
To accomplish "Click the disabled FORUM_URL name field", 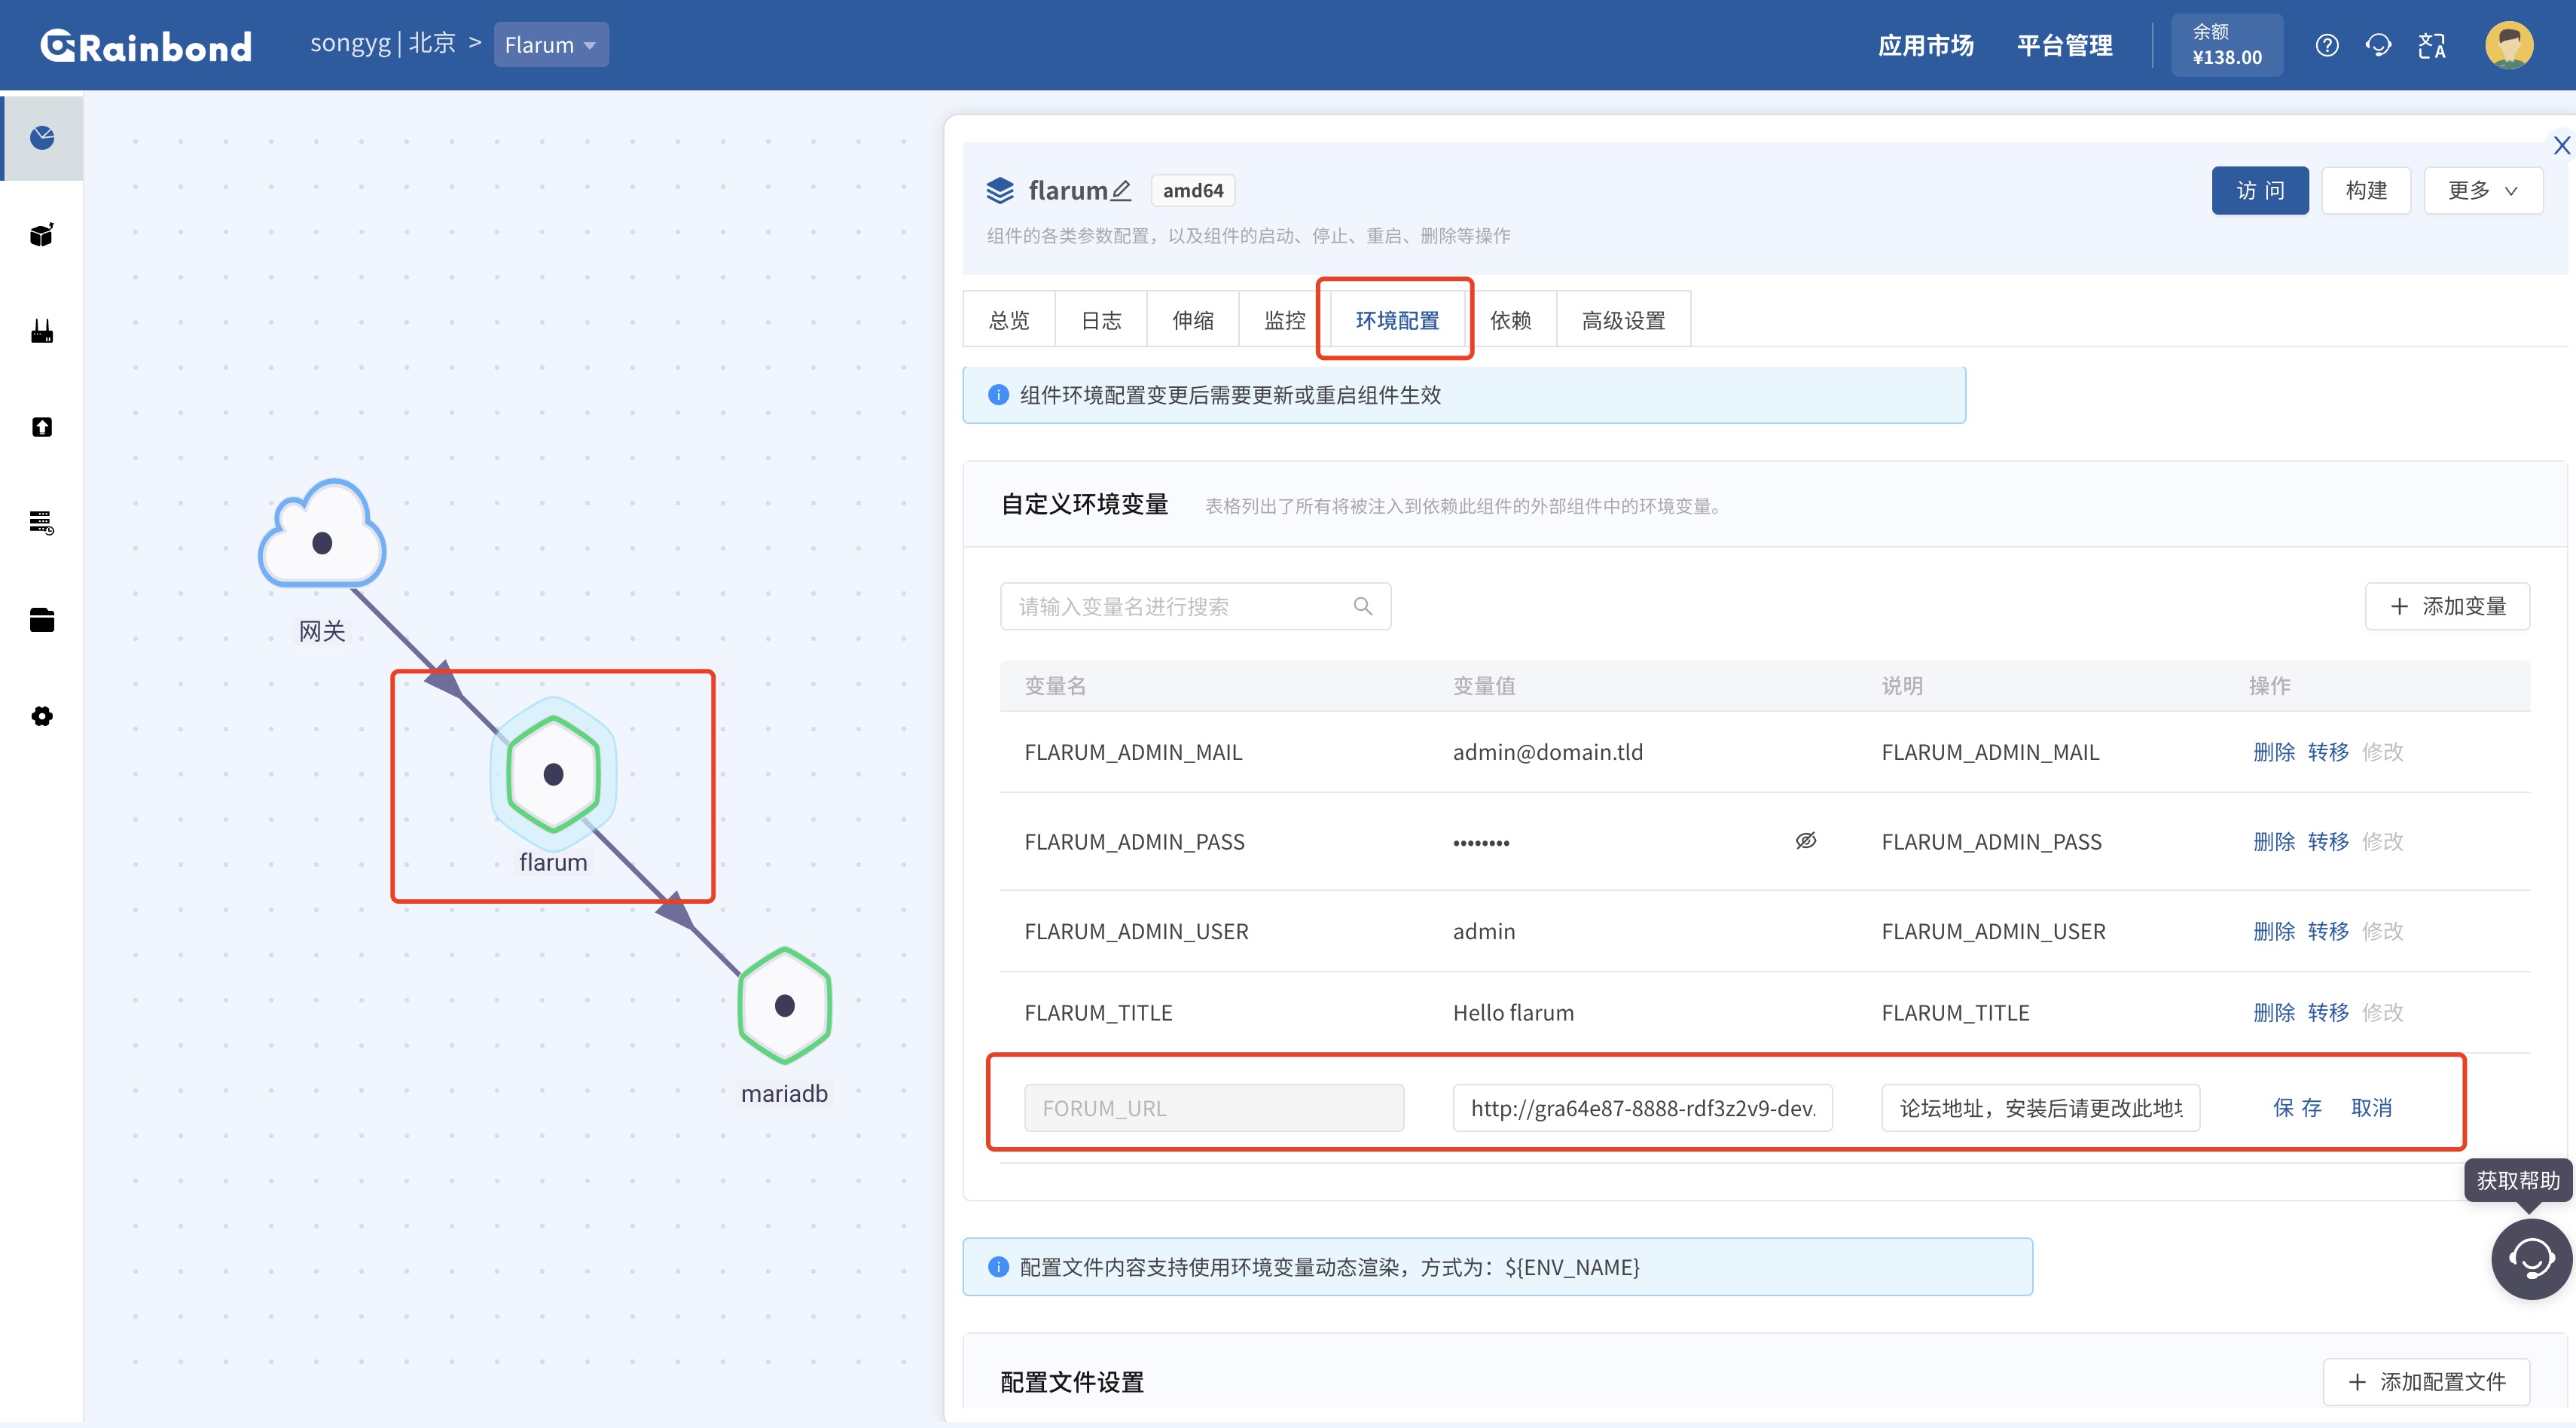I will click(x=1213, y=1107).
